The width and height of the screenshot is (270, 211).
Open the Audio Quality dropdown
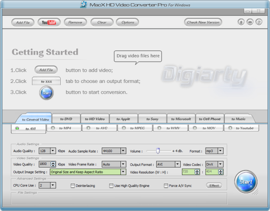point(53,151)
